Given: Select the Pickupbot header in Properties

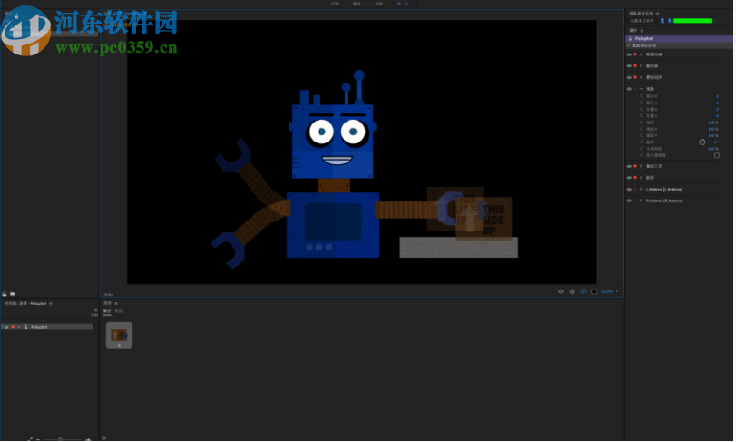Looking at the screenshot, I should coord(679,38).
